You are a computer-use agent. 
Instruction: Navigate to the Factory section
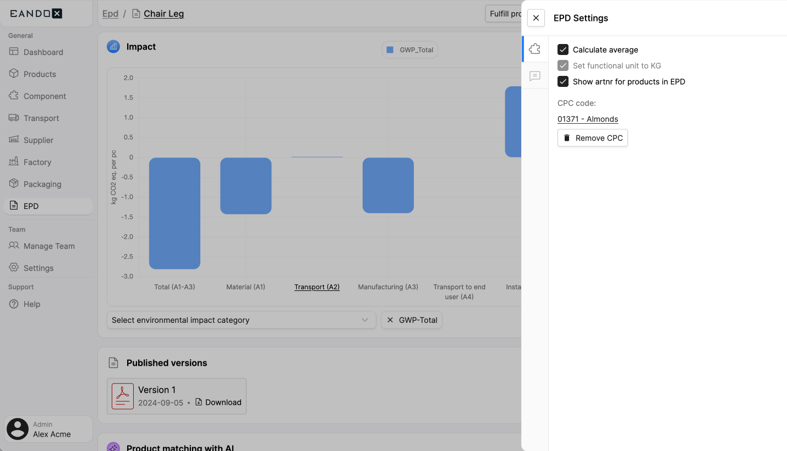[x=38, y=162]
